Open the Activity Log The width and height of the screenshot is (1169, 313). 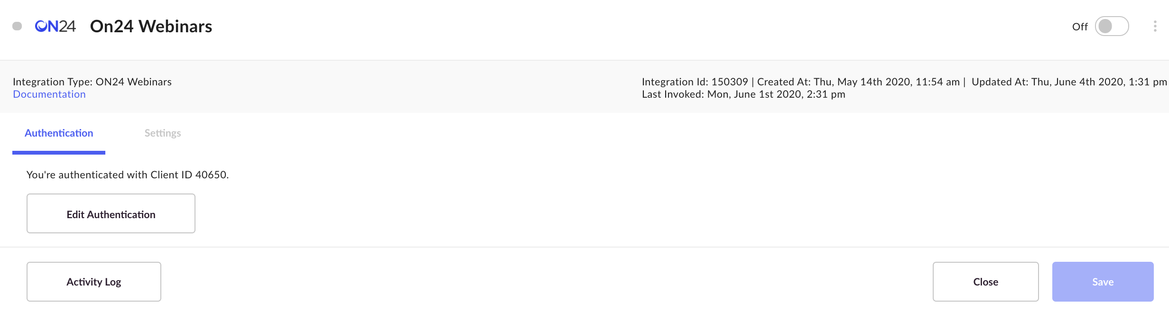[x=93, y=281]
